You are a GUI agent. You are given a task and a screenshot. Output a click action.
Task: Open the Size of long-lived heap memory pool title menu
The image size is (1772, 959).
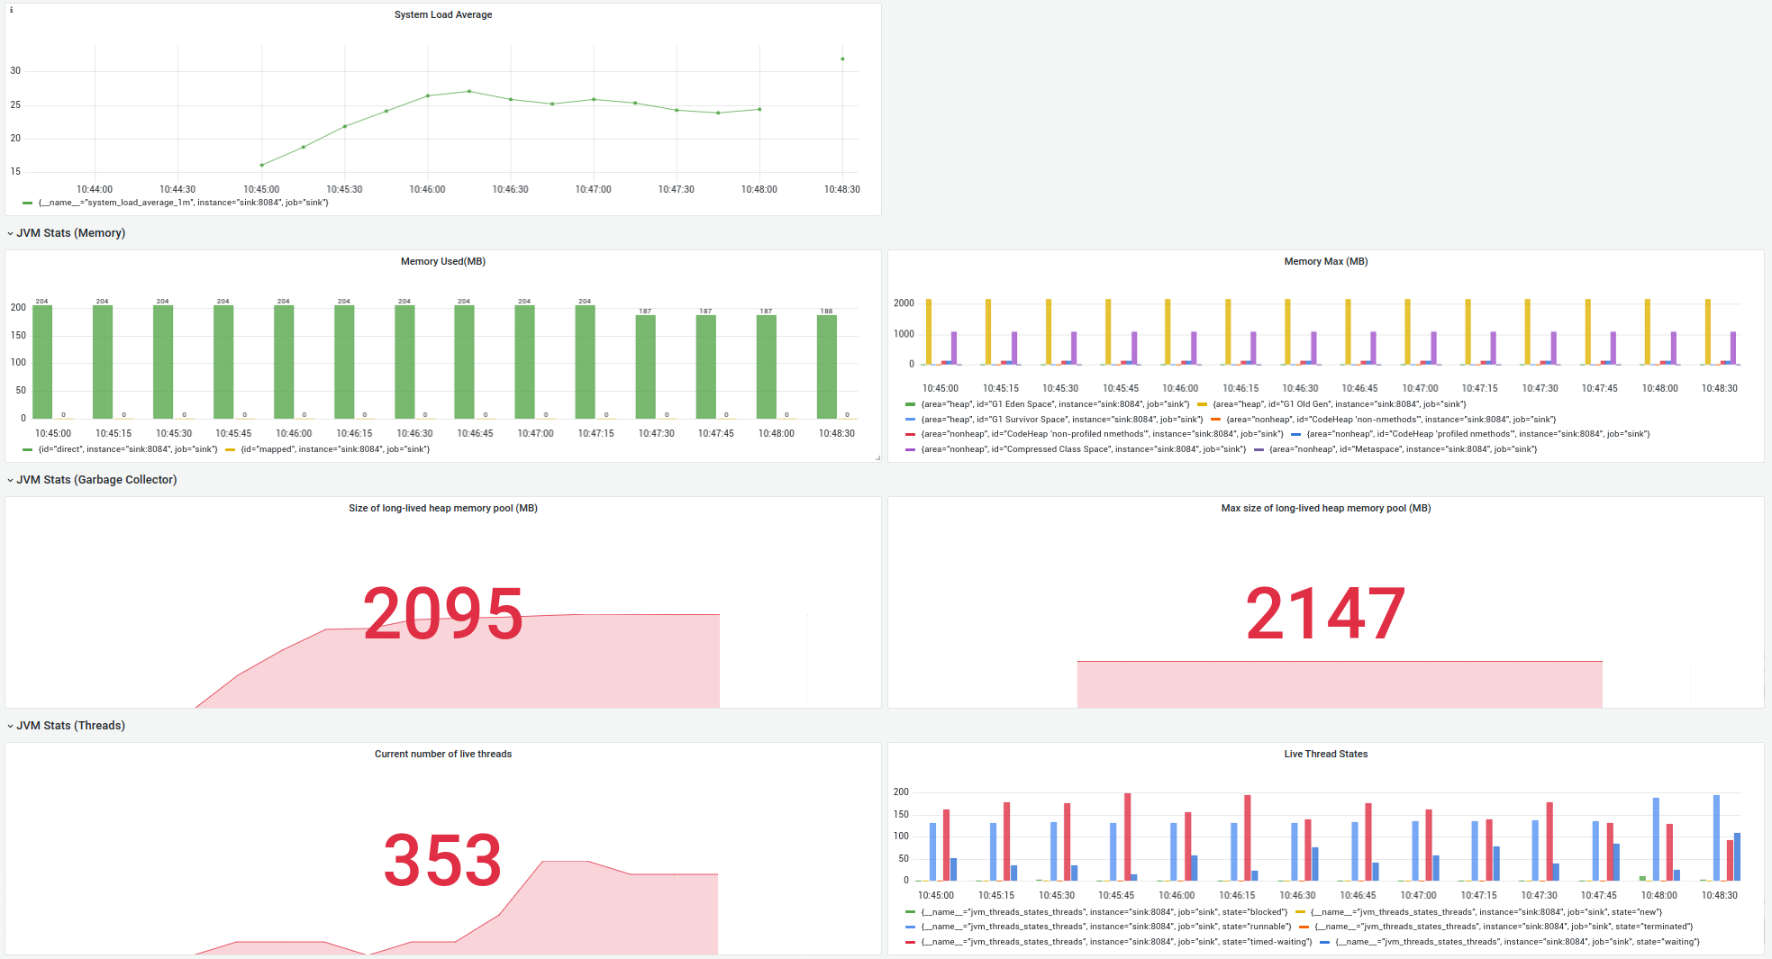(x=443, y=508)
